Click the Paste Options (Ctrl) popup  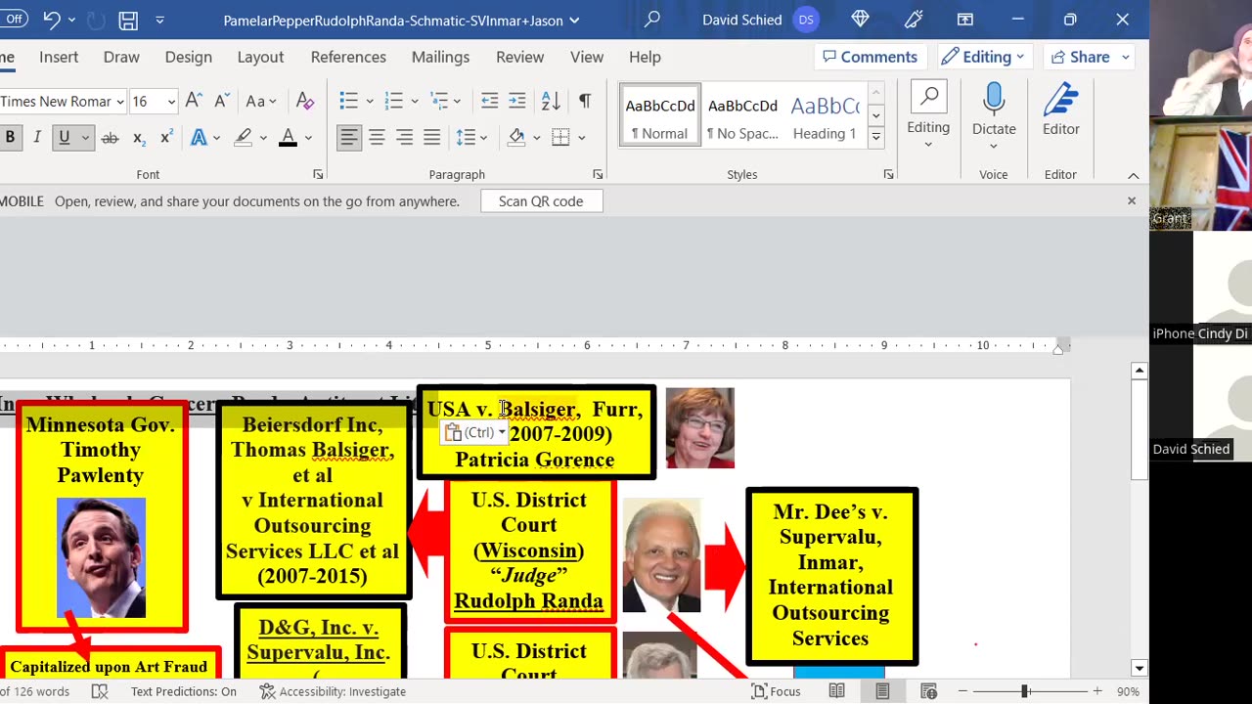pos(474,432)
